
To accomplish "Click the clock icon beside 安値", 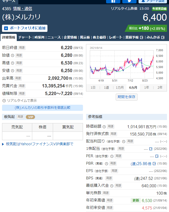I will (x=12, y=71).
